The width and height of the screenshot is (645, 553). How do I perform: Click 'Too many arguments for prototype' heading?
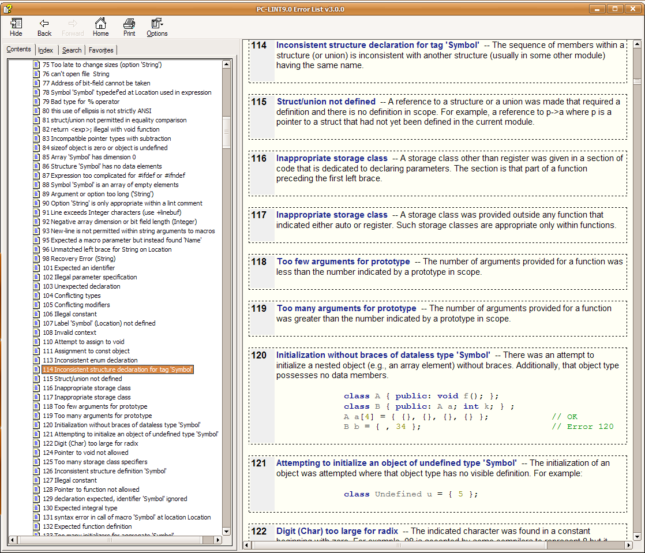(x=346, y=309)
